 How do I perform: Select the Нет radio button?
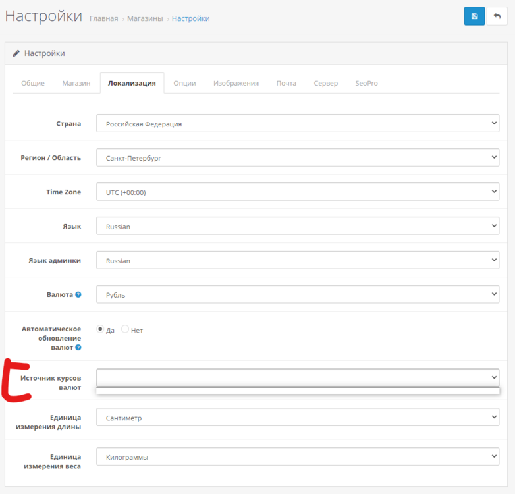(x=125, y=329)
